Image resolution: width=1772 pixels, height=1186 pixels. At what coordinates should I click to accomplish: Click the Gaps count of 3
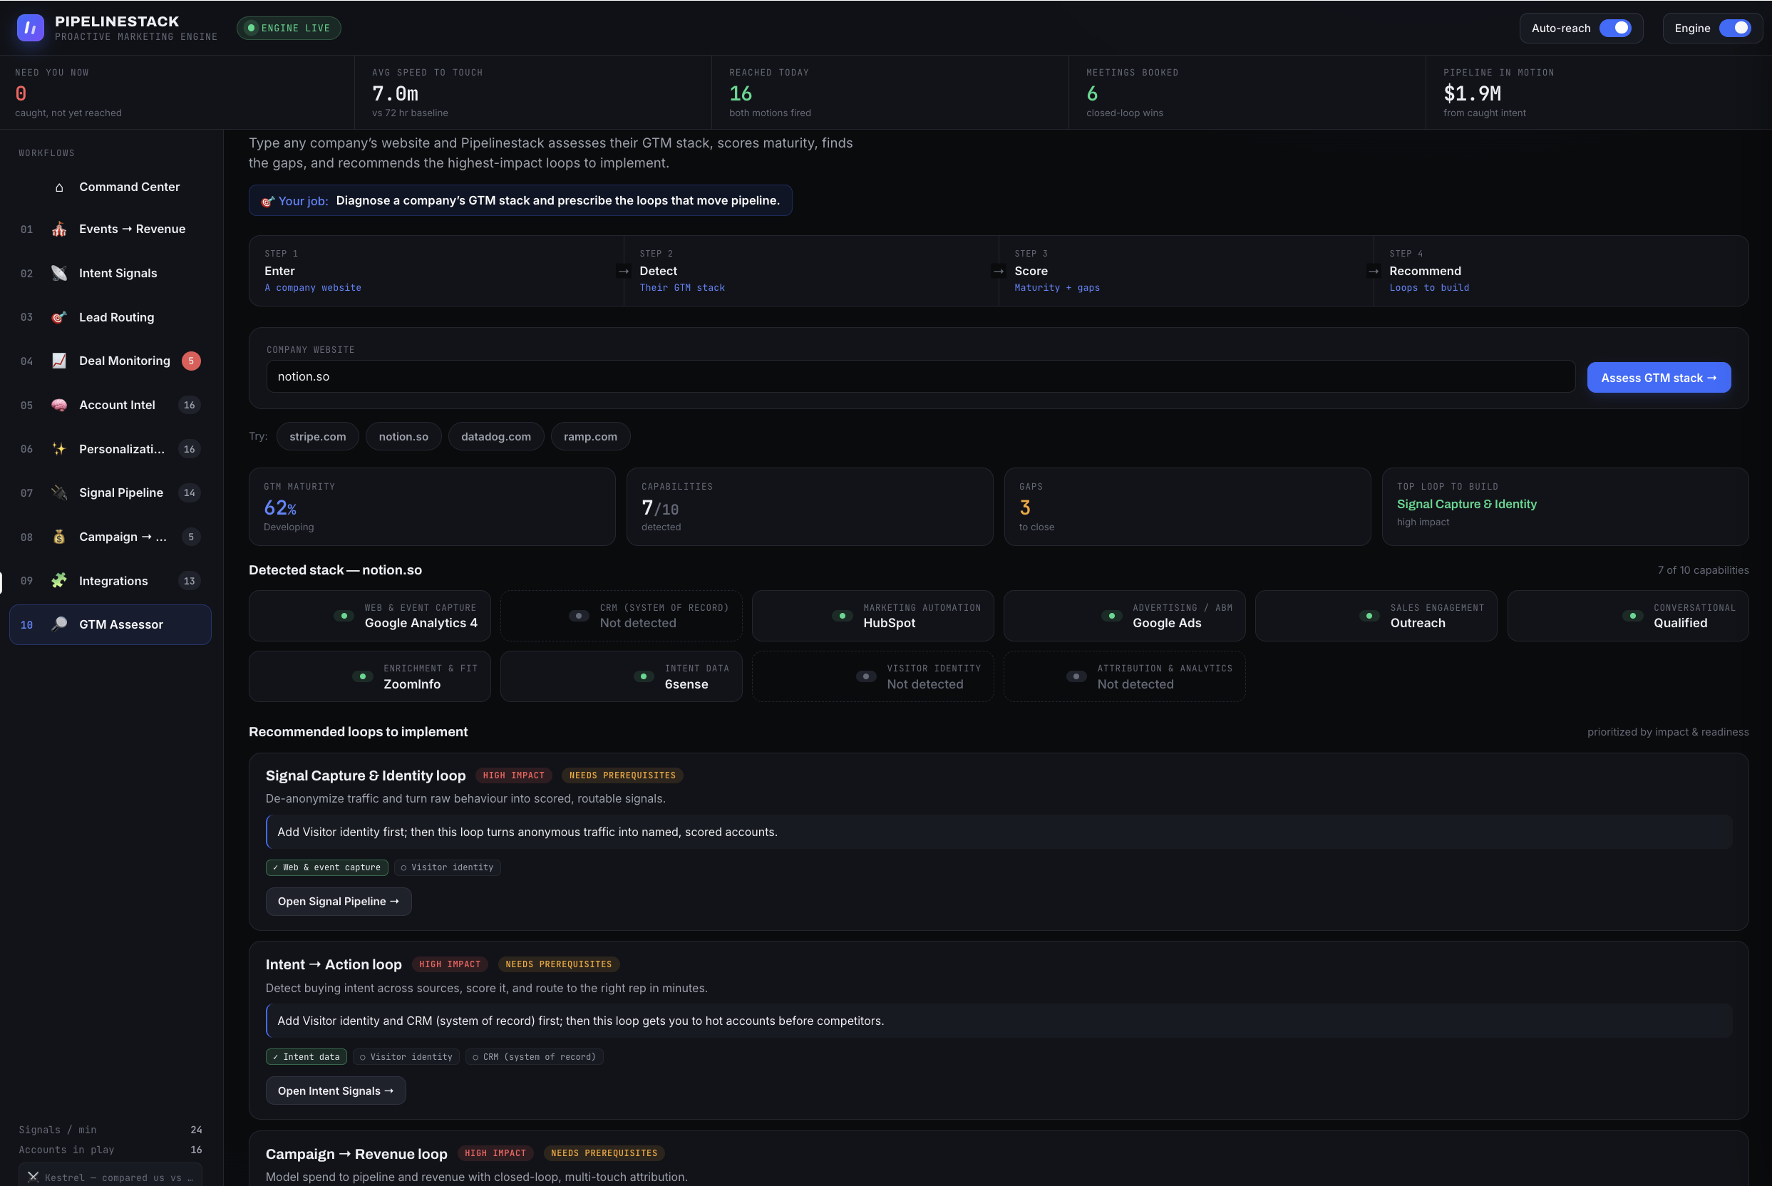click(x=1025, y=508)
